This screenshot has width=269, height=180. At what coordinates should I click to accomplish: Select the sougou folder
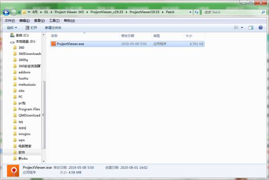pyautogui.click(x=22, y=134)
